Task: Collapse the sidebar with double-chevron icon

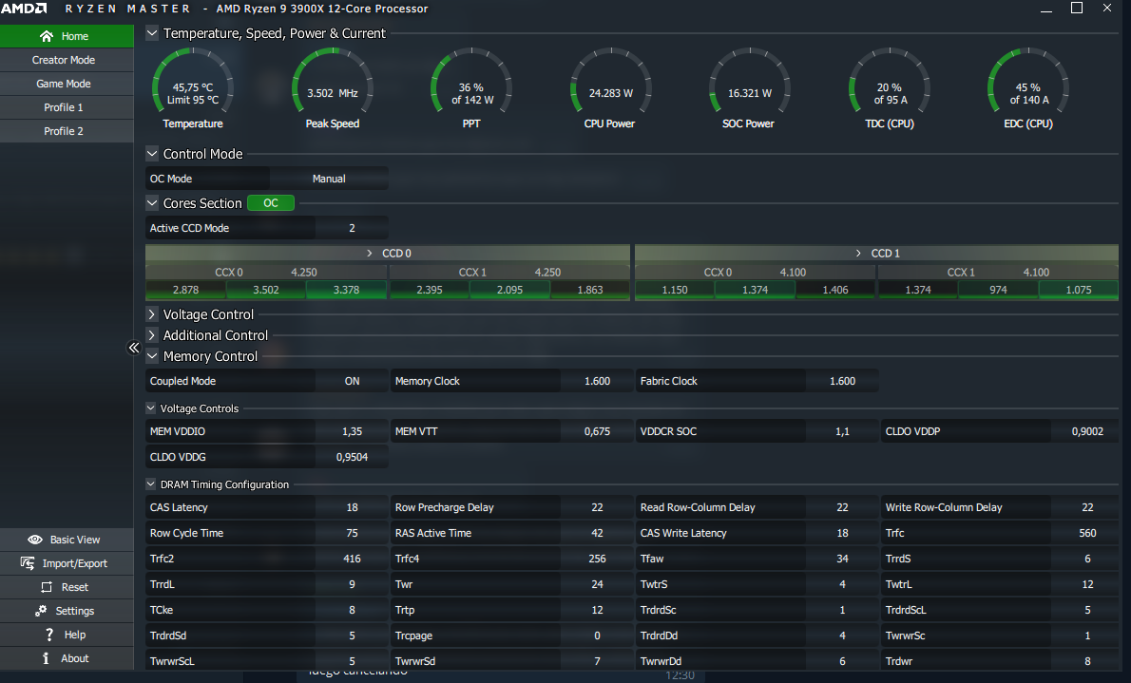Action: click(x=133, y=348)
